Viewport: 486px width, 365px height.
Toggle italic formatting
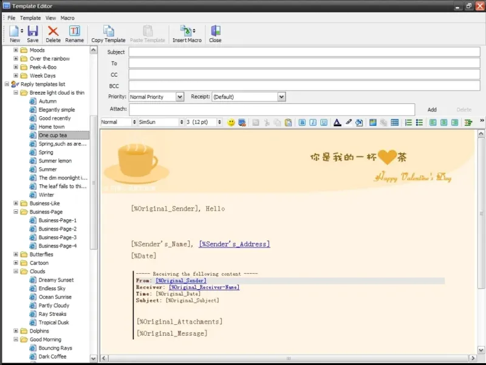pyautogui.click(x=313, y=122)
